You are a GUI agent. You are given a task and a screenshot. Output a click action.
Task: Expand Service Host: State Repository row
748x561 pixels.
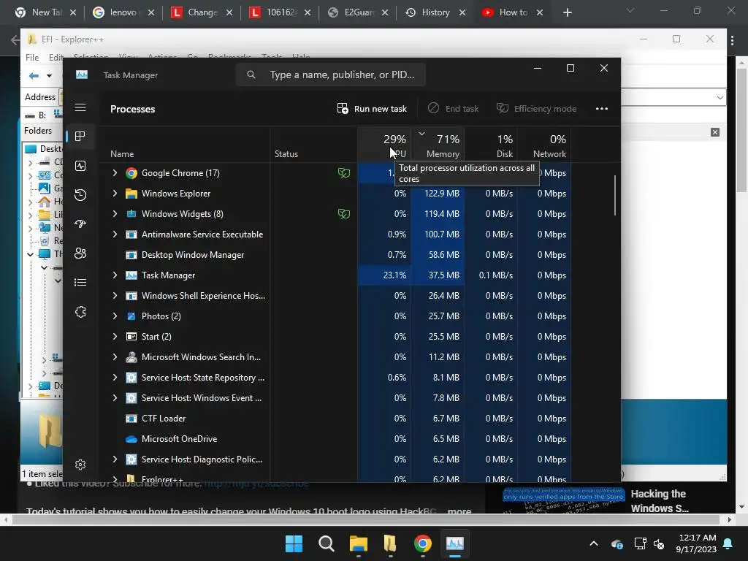coord(115,378)
